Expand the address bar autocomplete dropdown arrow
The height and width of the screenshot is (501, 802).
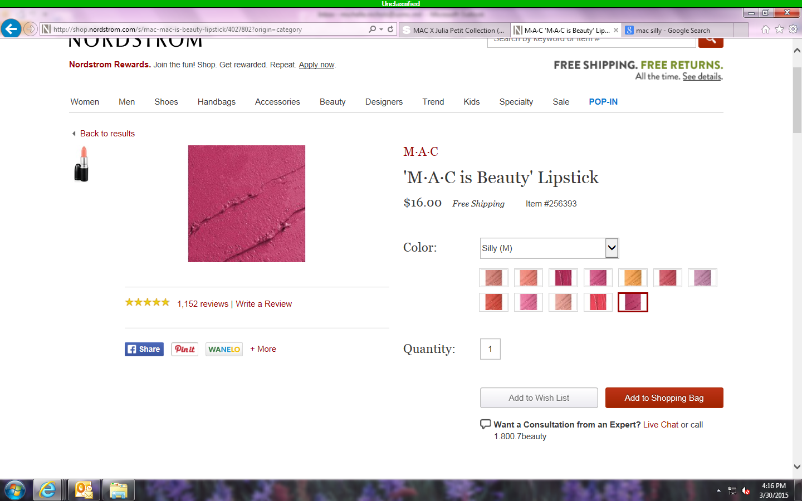(381, 29)
